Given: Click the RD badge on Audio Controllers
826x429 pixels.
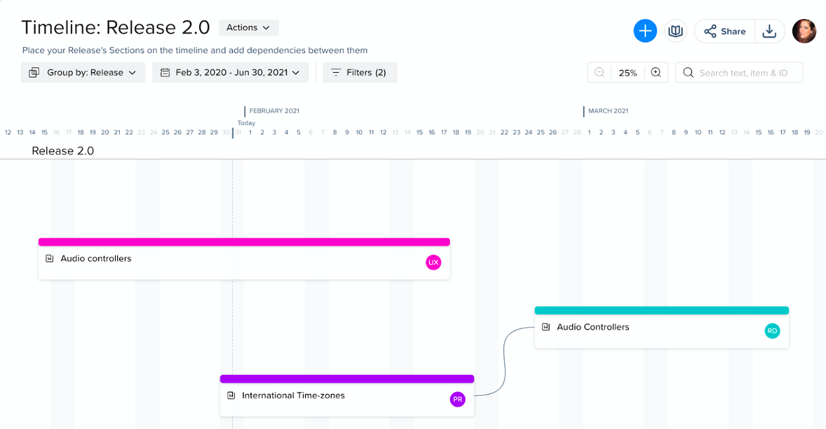Looking at the screenshot, I should point(772,331).
